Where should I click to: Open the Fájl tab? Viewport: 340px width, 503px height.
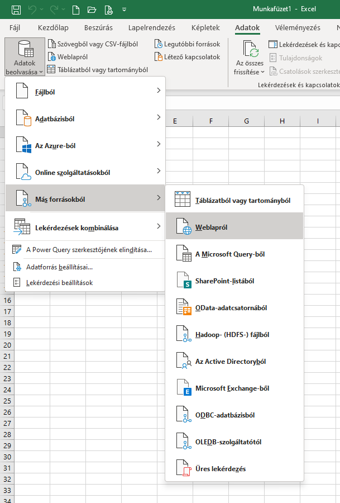15,28
